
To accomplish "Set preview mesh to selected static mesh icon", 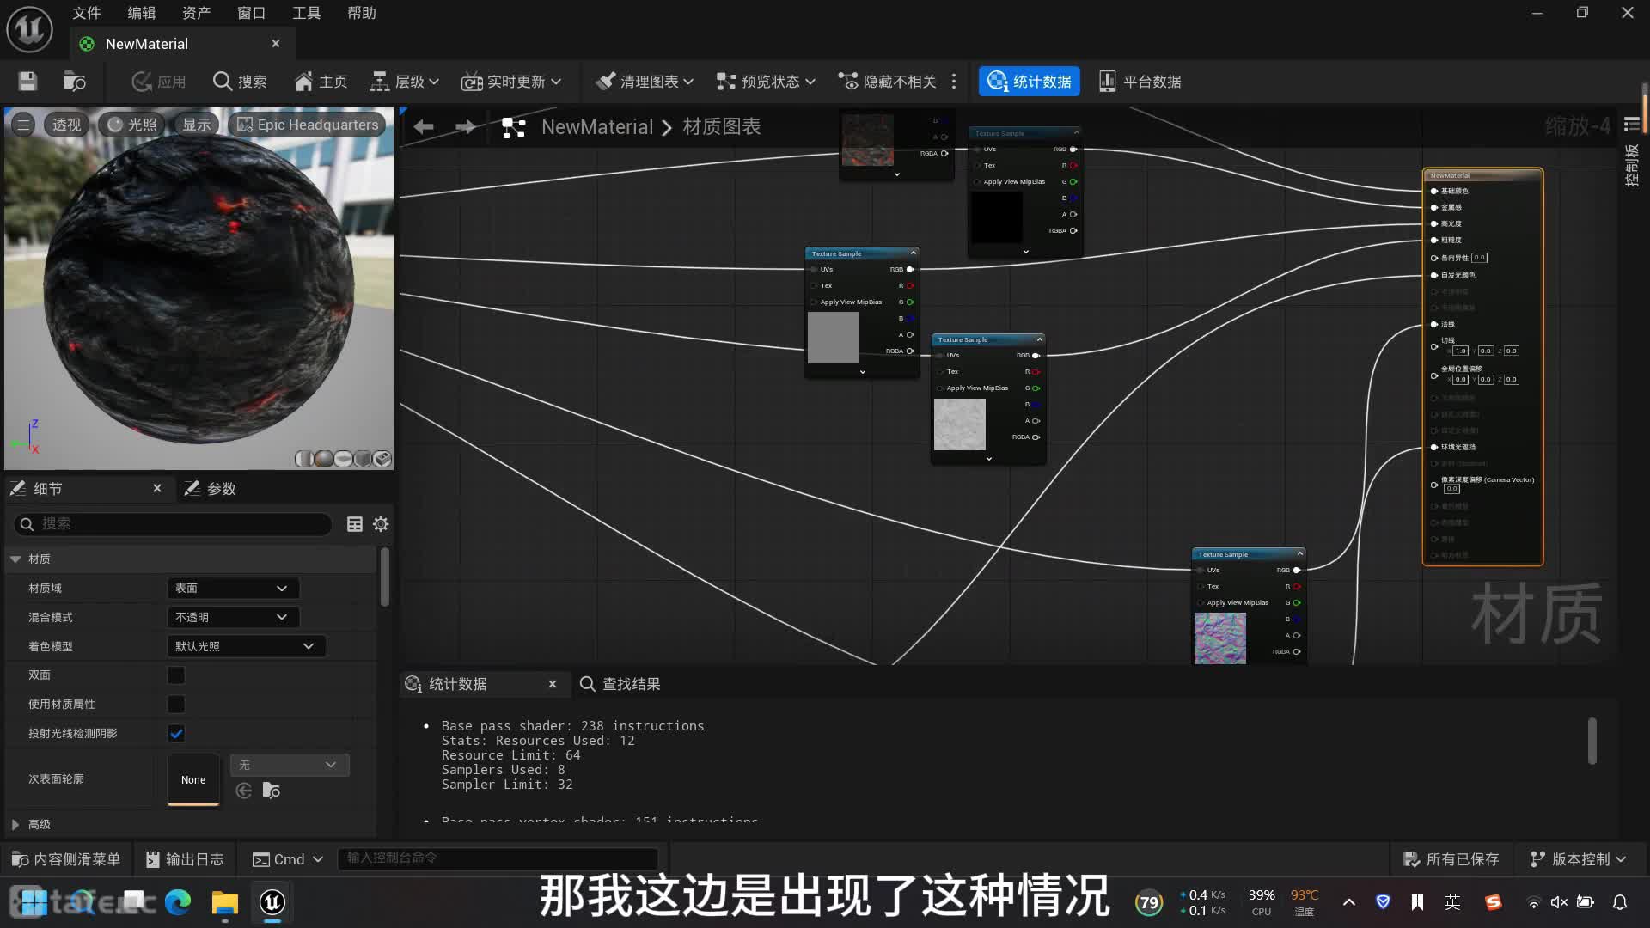I will point(382,459).
